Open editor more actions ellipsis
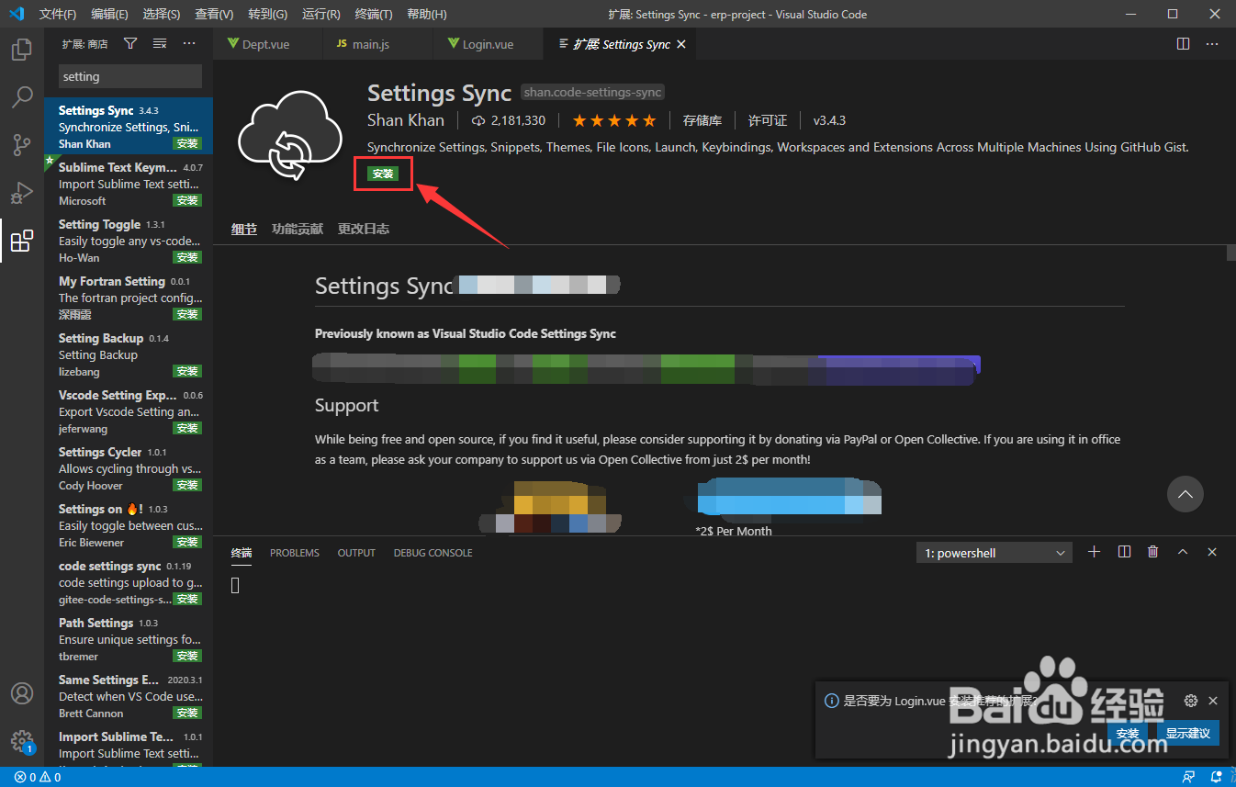This screenshot has width=1236, height=787. point(1213,43)
